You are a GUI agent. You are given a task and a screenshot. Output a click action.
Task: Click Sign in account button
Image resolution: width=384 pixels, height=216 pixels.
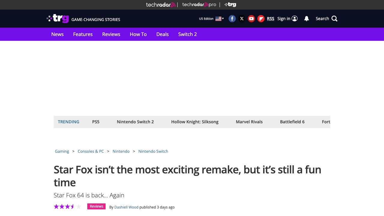tap(287, 19)
